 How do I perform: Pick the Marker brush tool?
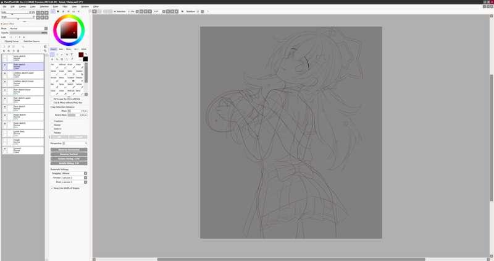(x=54, y=73)
